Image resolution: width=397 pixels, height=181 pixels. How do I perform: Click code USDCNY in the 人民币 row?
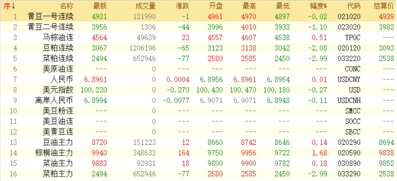(349, 79)
